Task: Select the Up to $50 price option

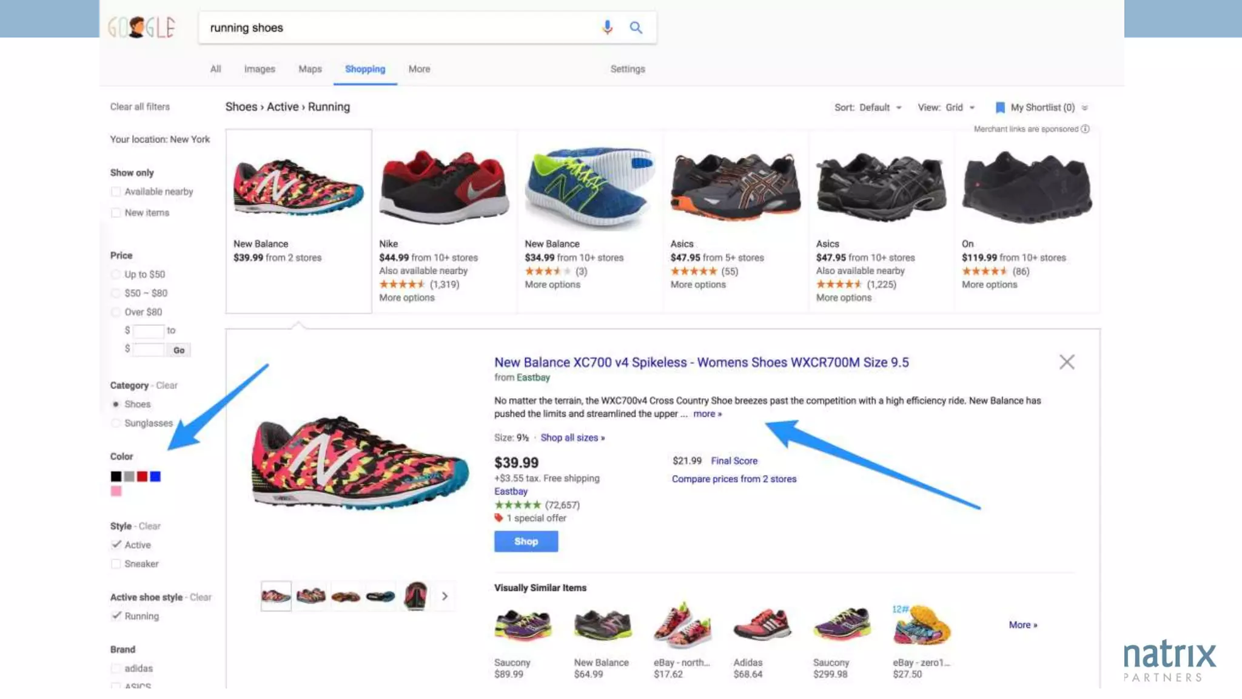Action: 116,274
